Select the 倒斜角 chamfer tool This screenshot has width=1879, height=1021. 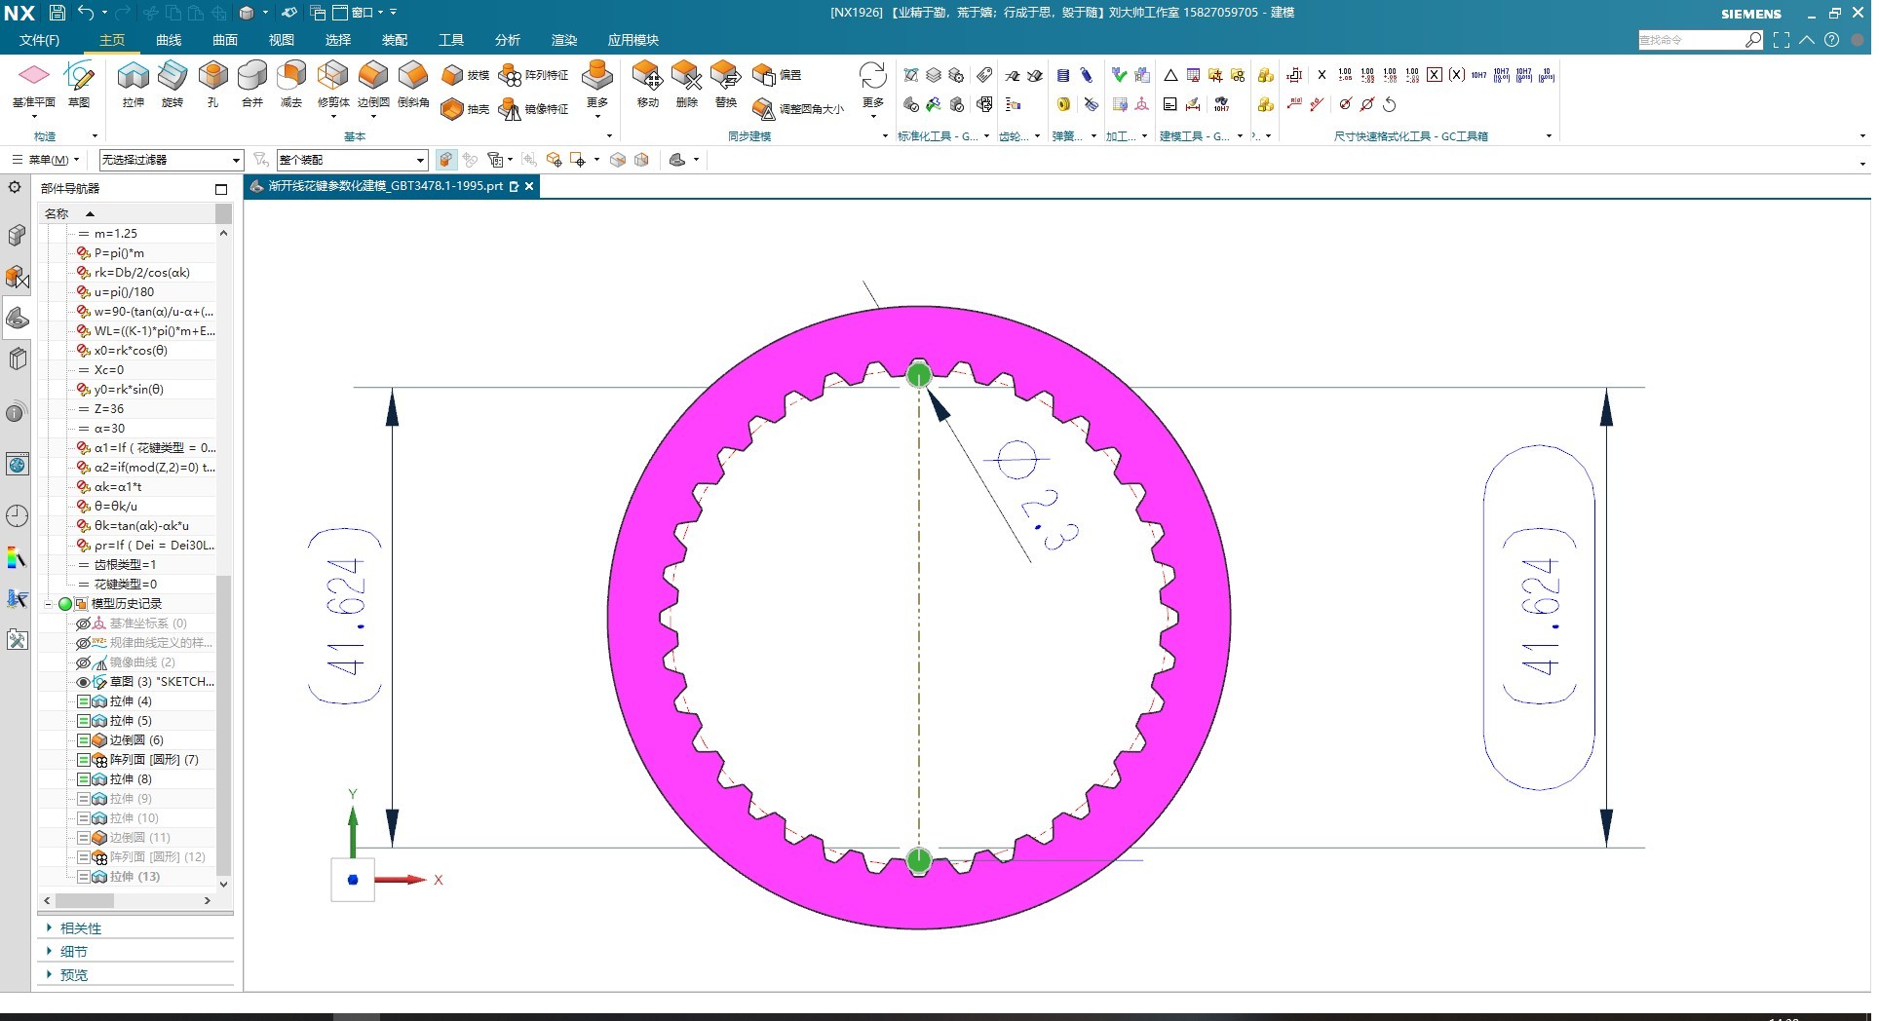[x=413, y=84]
